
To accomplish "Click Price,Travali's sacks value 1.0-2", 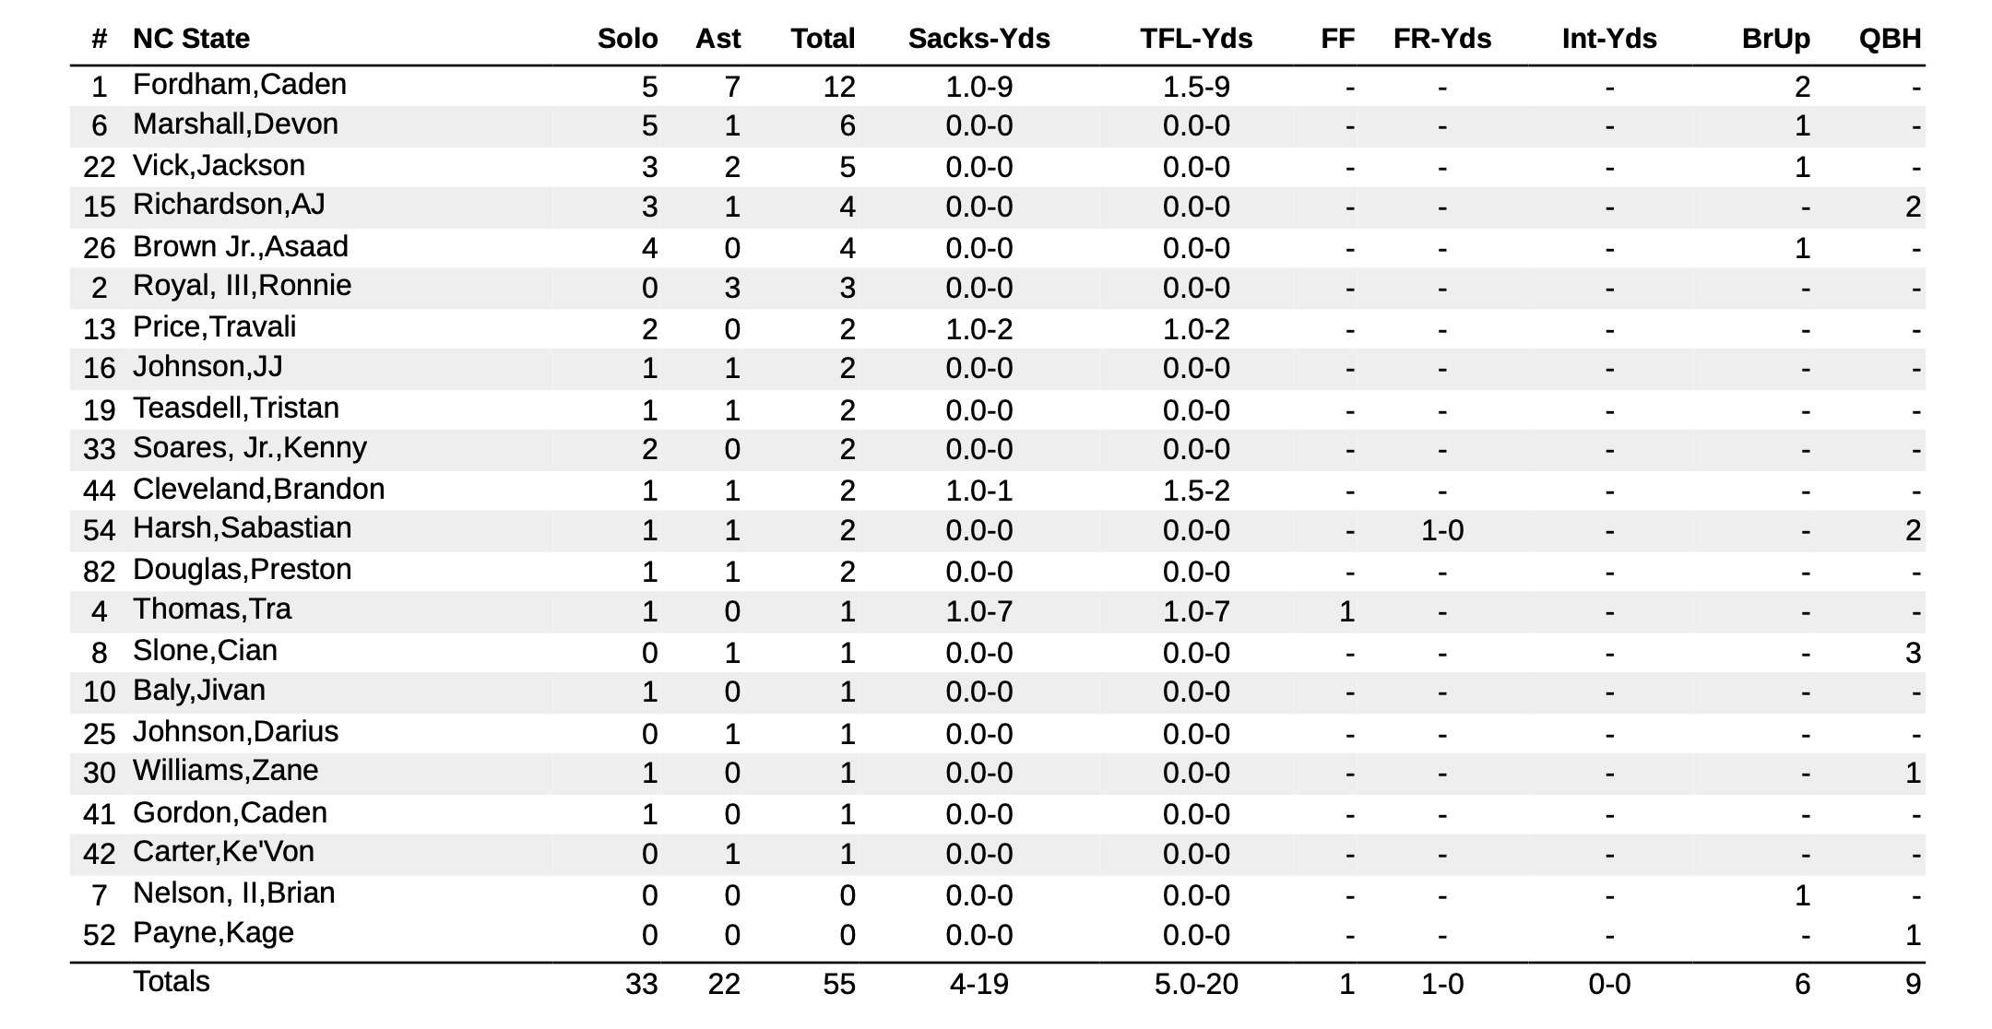I will [978, 329].
